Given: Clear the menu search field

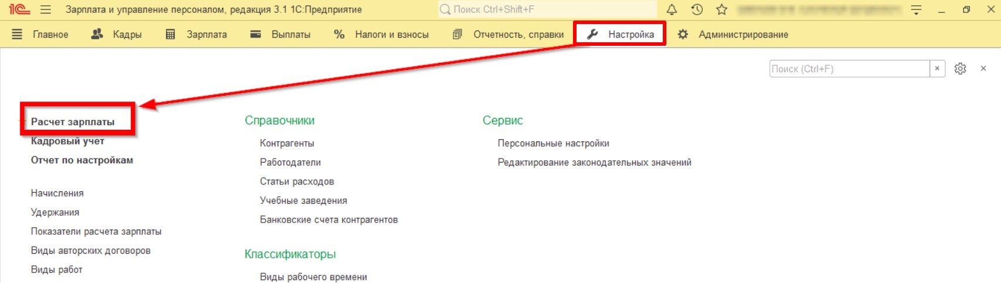Looking at the screenshot, I should 938,69.
